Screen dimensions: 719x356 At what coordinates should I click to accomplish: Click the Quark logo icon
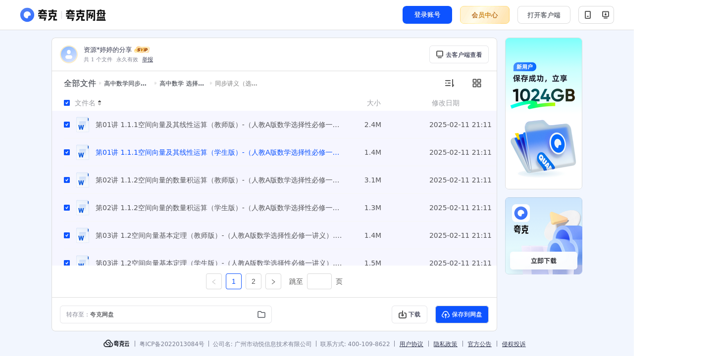pos(27,15)
